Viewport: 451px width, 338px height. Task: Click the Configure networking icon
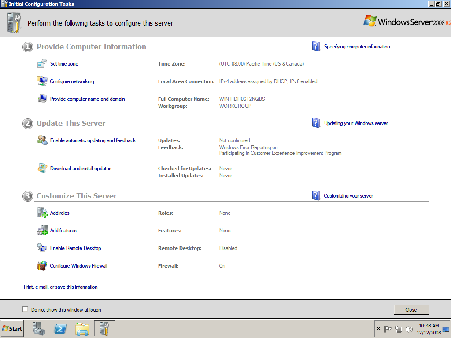tap(42, 81)
